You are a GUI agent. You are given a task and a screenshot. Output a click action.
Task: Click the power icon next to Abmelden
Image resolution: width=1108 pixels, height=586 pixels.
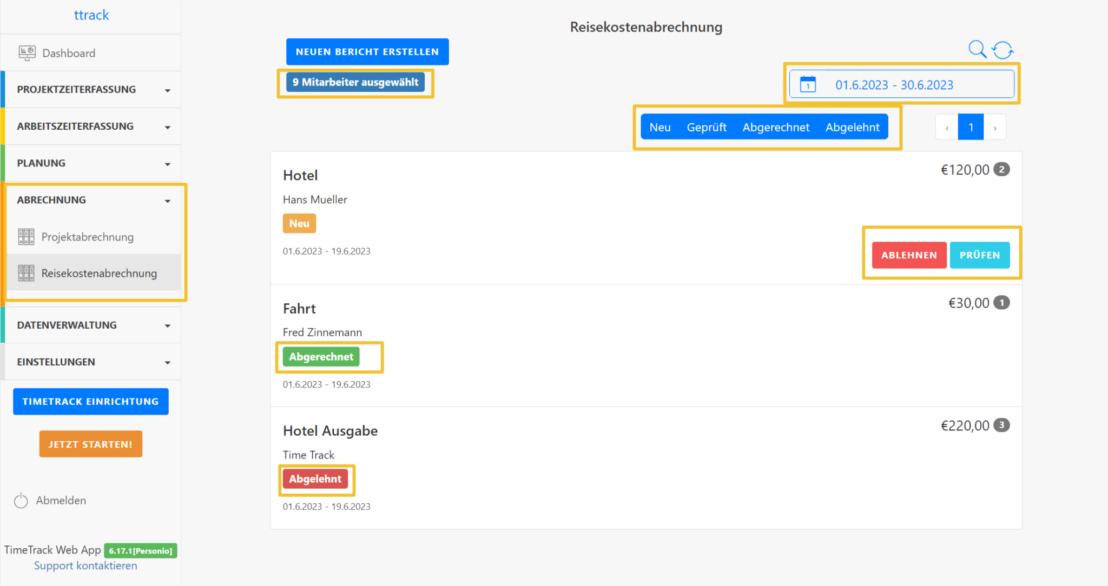(21, 501)
